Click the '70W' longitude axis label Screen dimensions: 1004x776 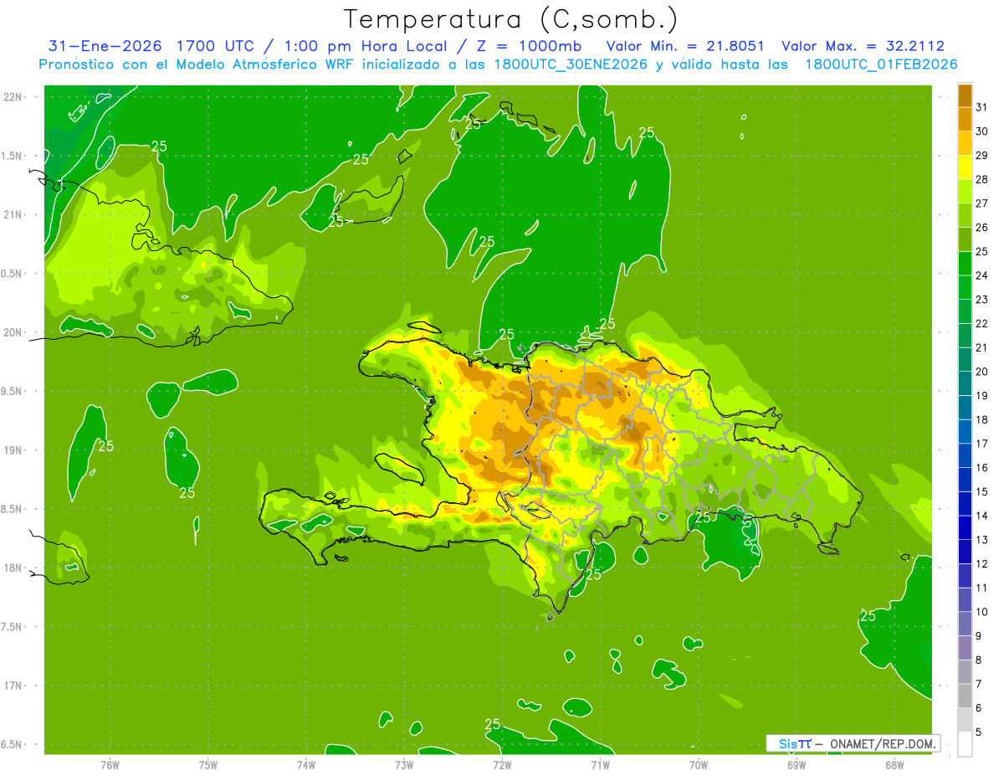(699, 765)
